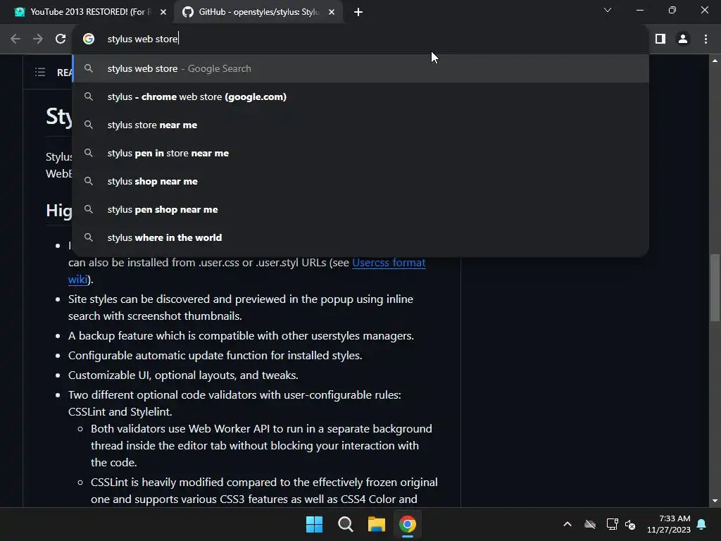The height and width of the screenshot is (541, 721).
Task: Open the clock showing 7:33 AM
Action: (x=669, y=524)
